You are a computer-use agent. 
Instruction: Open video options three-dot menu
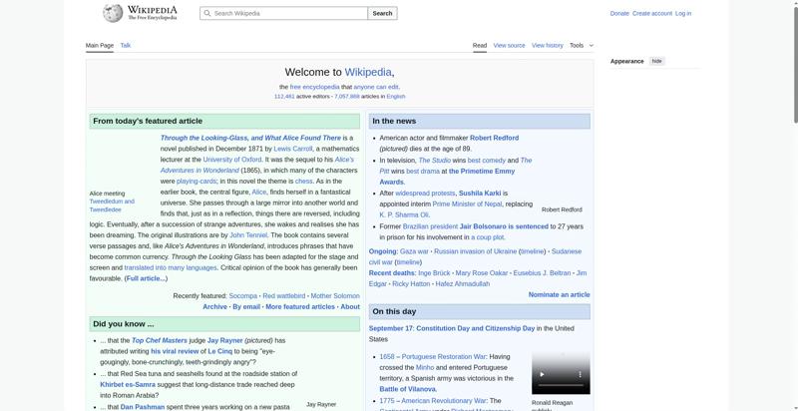(580, 374)
